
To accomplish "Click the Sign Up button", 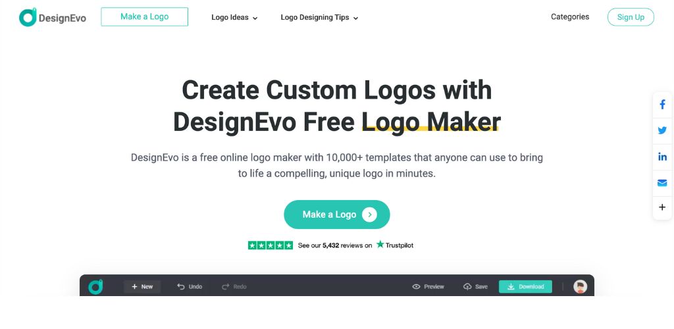I will click(x=631, y=17).
